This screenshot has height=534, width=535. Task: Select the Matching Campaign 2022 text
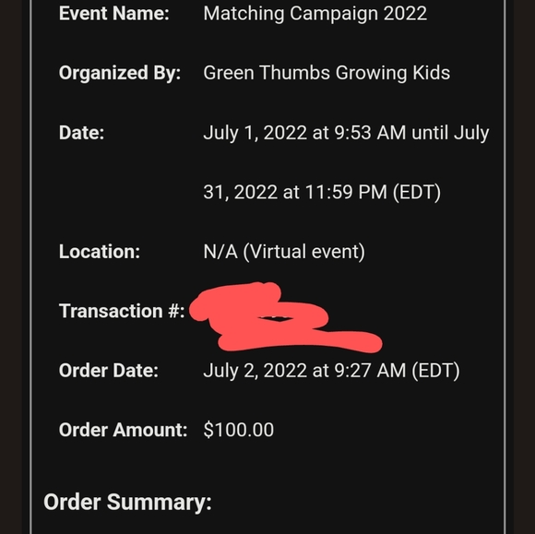[315, 15]
